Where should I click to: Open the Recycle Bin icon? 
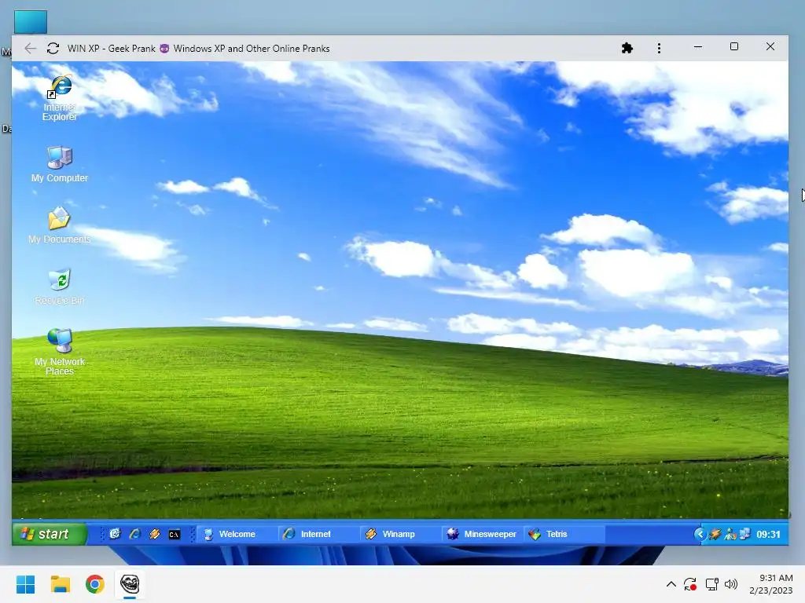[x=60, y=287]
